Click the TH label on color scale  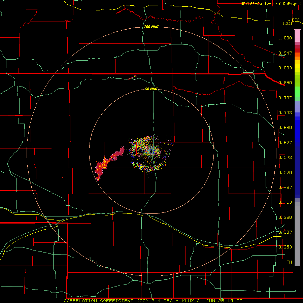pyautogui.click(x=289, y=262)
